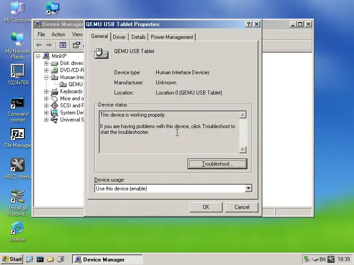Click the camera quick launch icon
The width and height of the screenshot is (354, 265).
61,259
